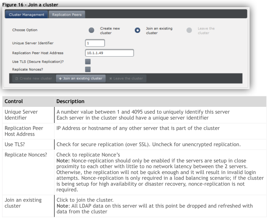This screenshot has width=268, height=218.
Task: Click the Figure 16 - Join a cluster caption
Action: [x=30, y=5]
